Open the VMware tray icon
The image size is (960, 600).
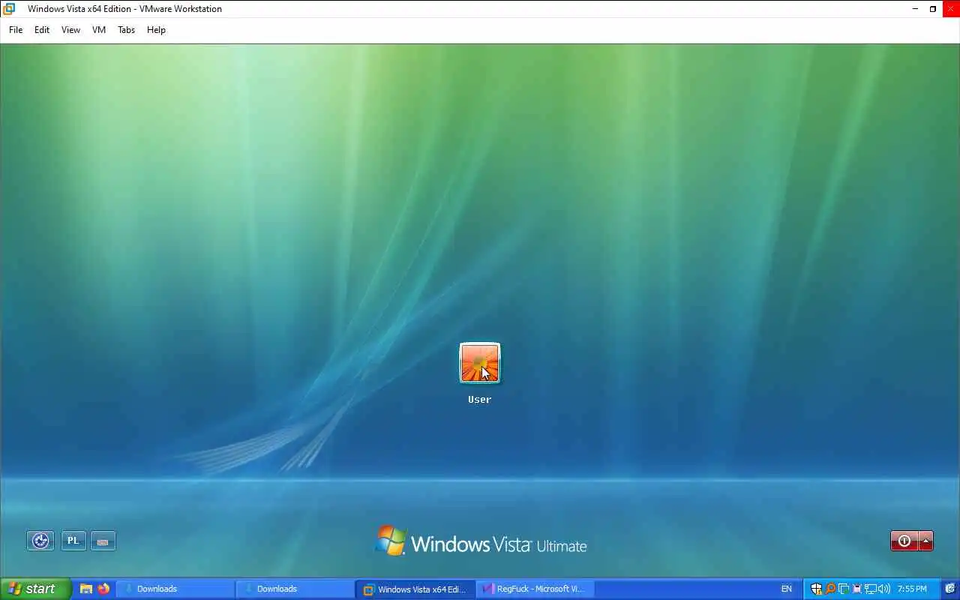[x=844, y=589]
